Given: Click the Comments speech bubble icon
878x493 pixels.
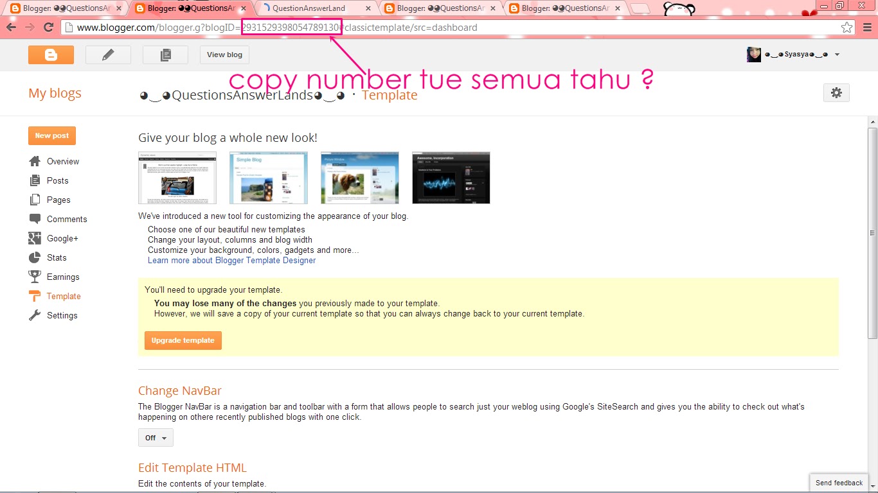Looking at the screenshot, I should click(35, 219).
